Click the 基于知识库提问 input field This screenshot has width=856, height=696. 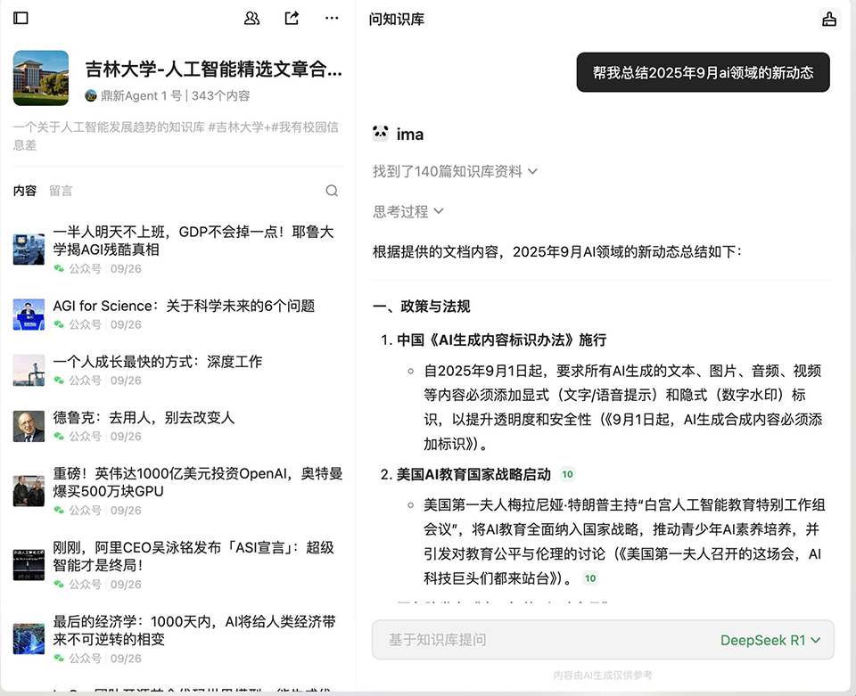pyautogui.click(x=535, y=640)
